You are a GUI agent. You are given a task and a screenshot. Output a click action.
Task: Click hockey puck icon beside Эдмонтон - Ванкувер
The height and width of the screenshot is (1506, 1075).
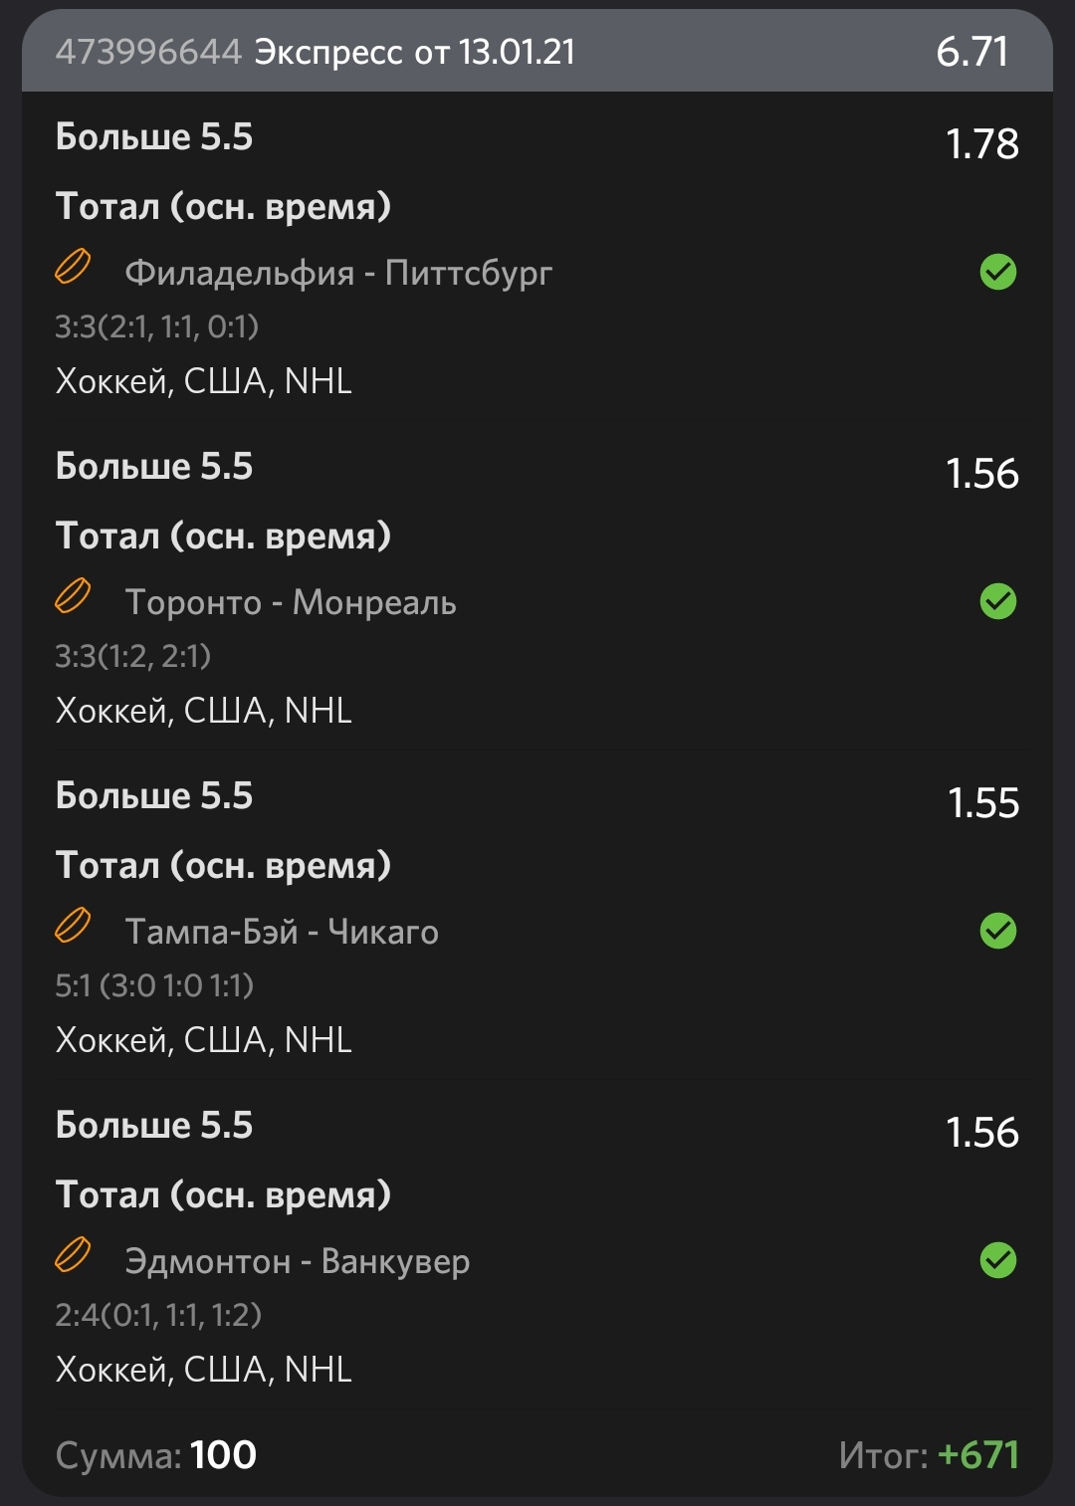(x=73, y=1256)
